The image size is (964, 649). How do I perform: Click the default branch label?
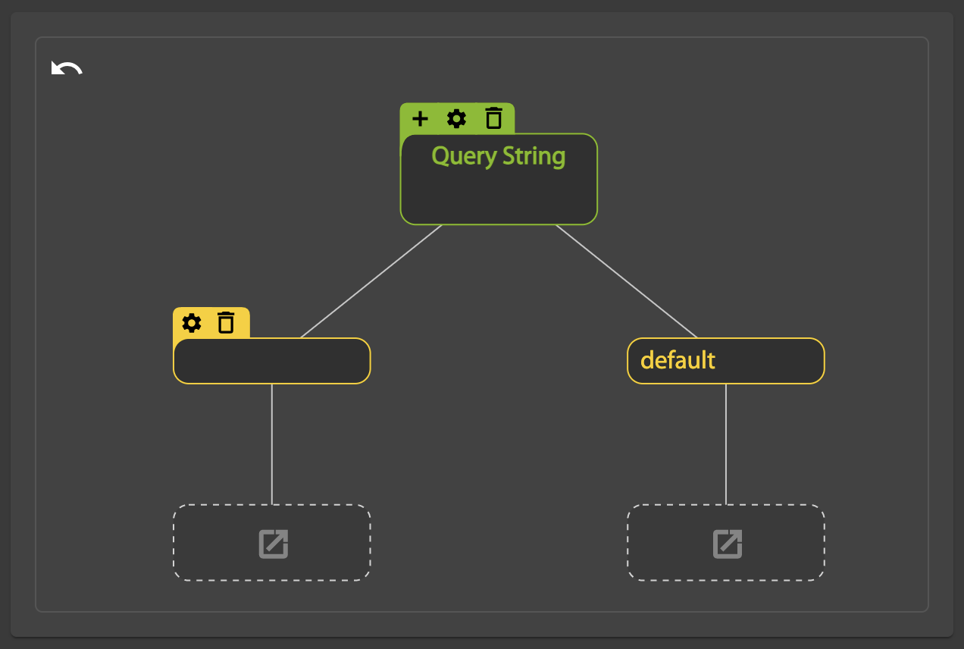point(678,360)
